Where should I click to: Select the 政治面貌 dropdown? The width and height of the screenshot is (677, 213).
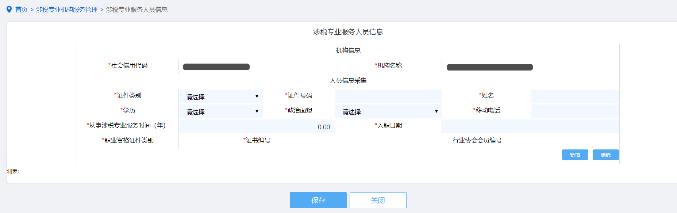[388, 111]
